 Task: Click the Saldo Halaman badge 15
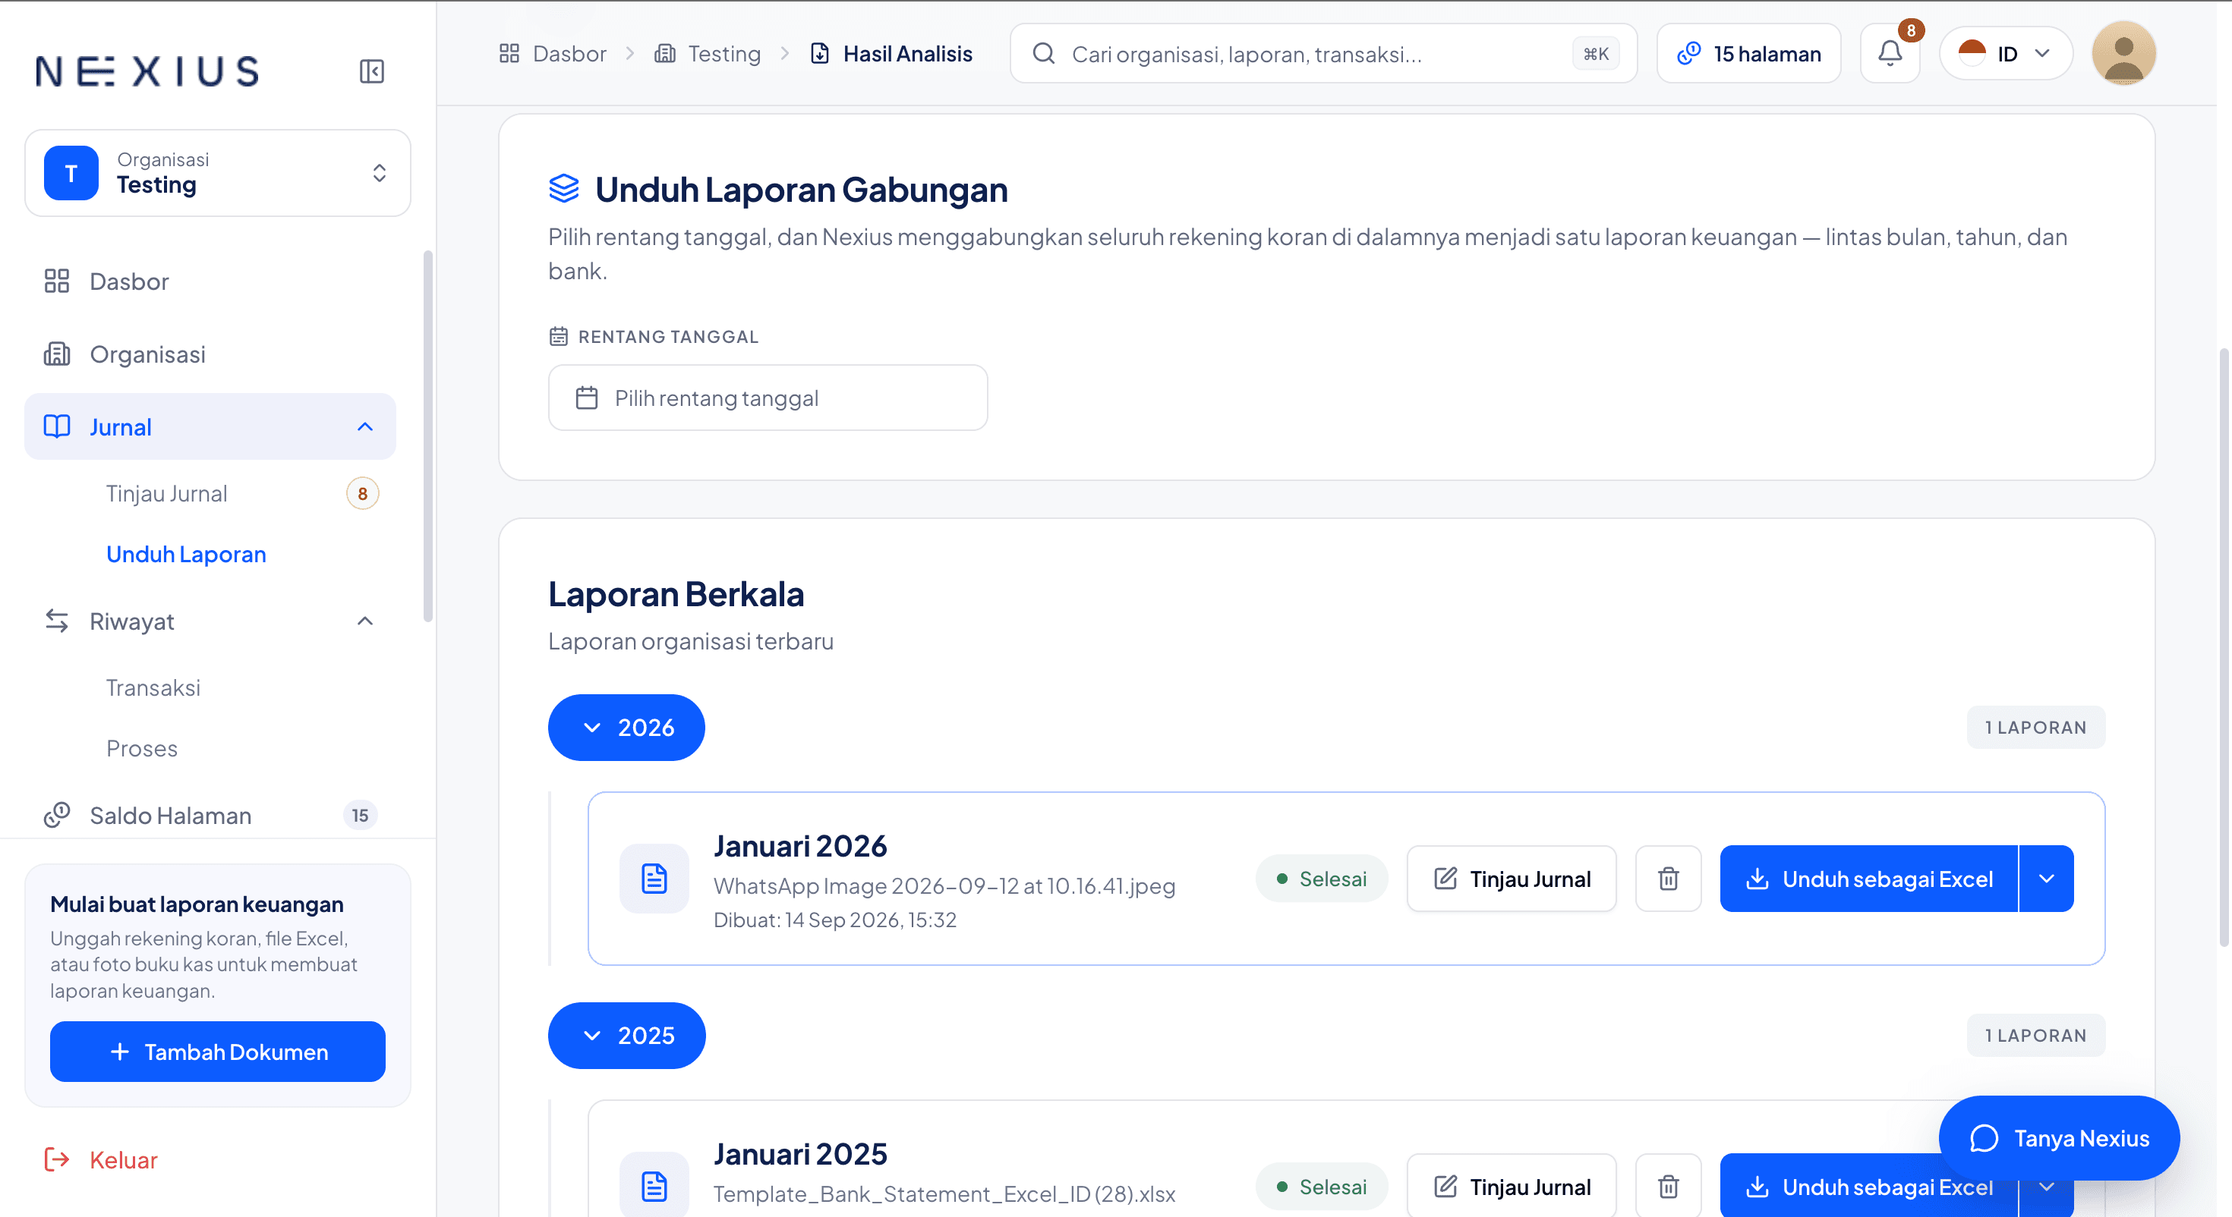click(360, 815)
